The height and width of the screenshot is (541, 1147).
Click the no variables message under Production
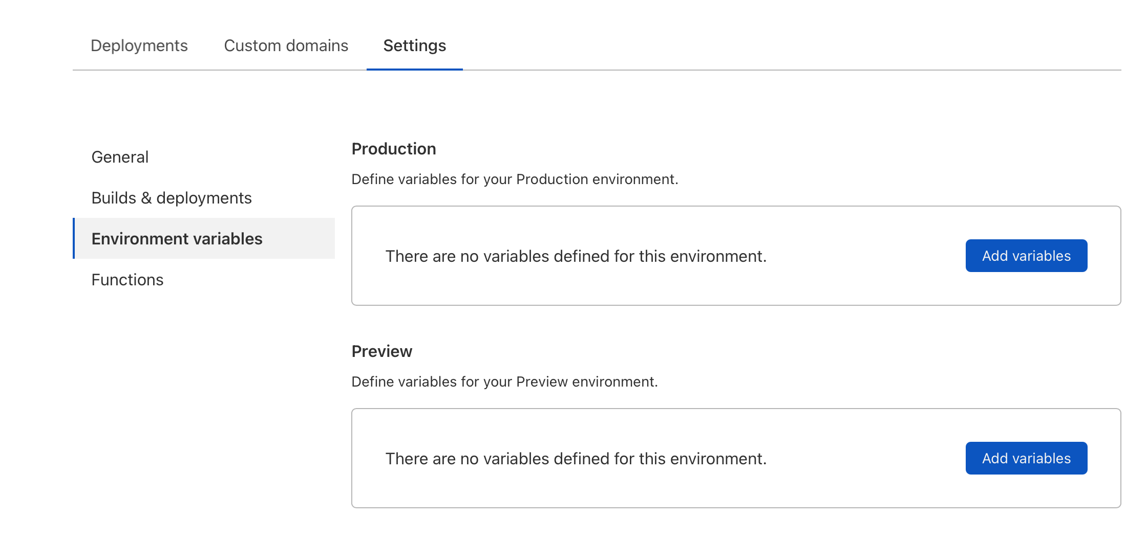point(576,256)
